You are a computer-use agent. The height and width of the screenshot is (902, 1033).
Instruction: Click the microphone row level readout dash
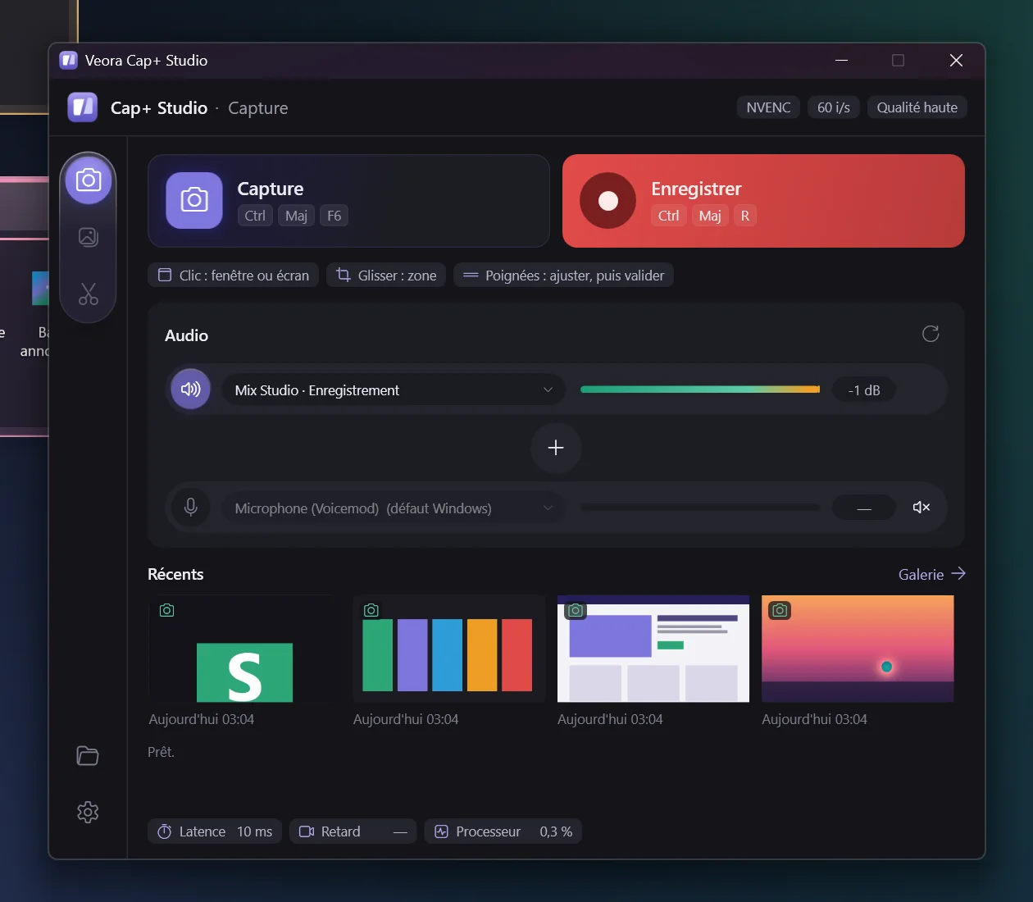(x=864, y=508)
